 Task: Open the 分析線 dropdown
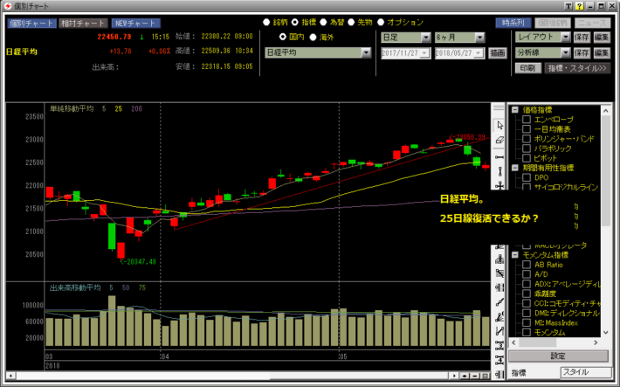point(566,52)
